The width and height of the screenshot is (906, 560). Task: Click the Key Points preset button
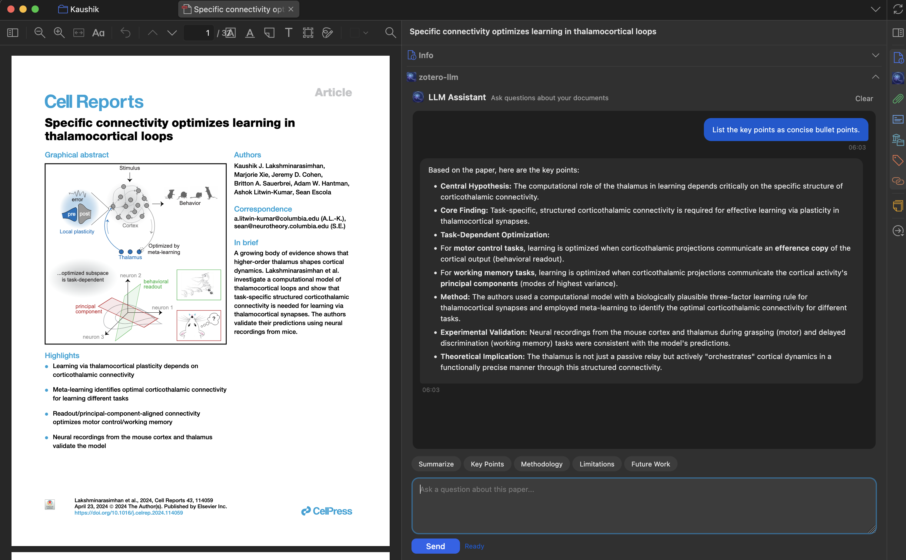tap(487, 464)
